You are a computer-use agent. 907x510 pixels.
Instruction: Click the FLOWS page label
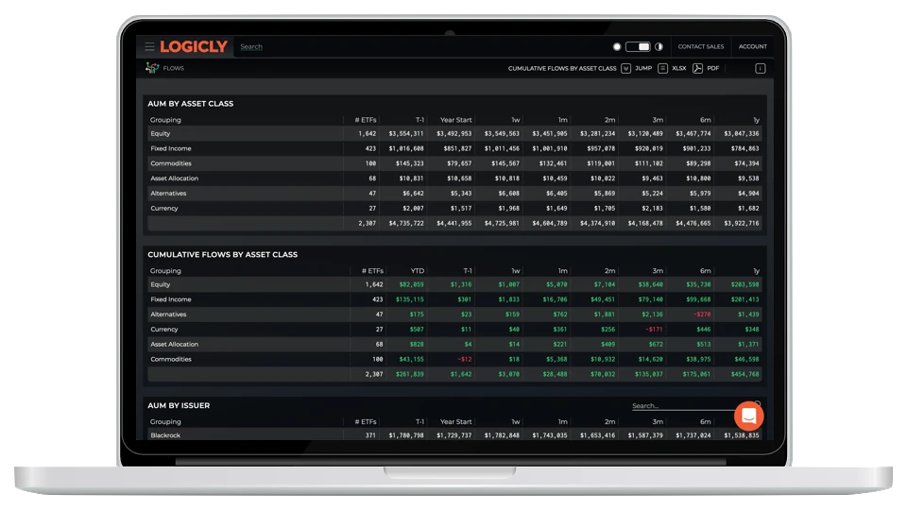click(x=174, y=68)
